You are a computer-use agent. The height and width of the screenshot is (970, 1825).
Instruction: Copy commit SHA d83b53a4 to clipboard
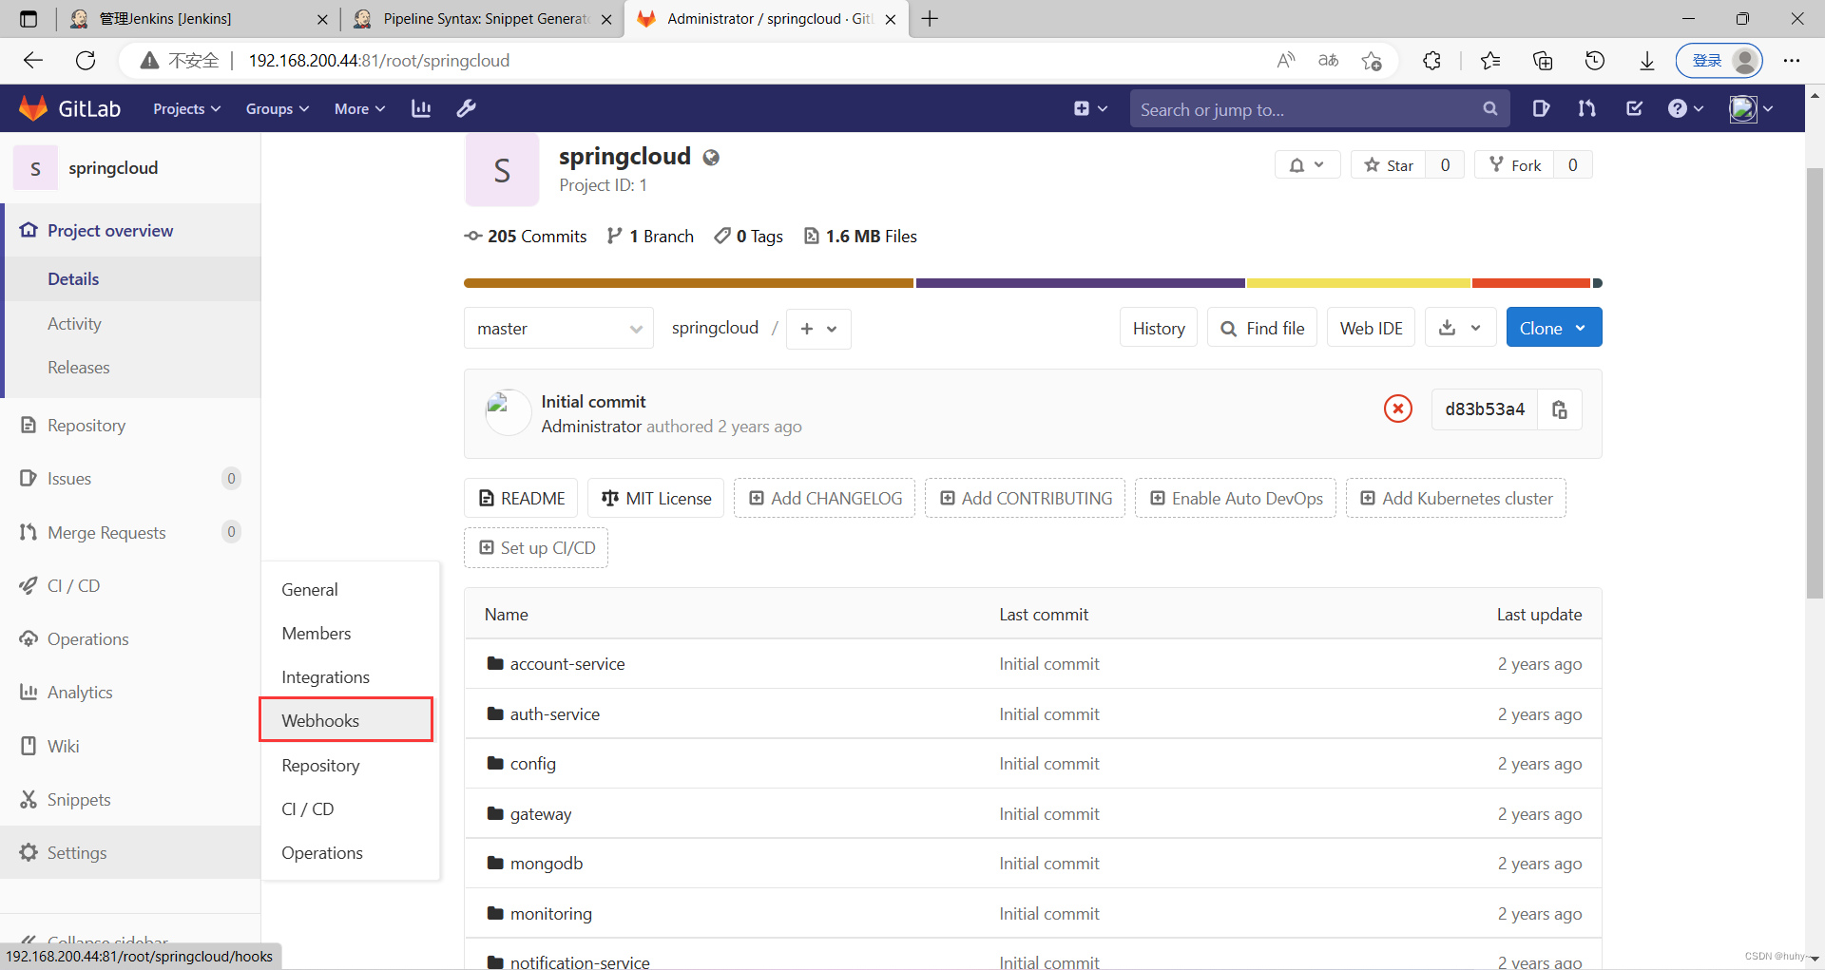1560,409
